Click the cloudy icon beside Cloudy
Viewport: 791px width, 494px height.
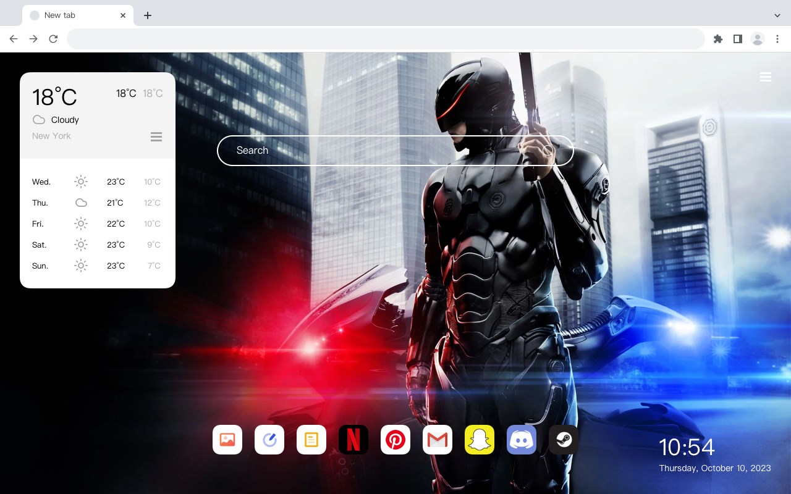[x=39, y=120]
